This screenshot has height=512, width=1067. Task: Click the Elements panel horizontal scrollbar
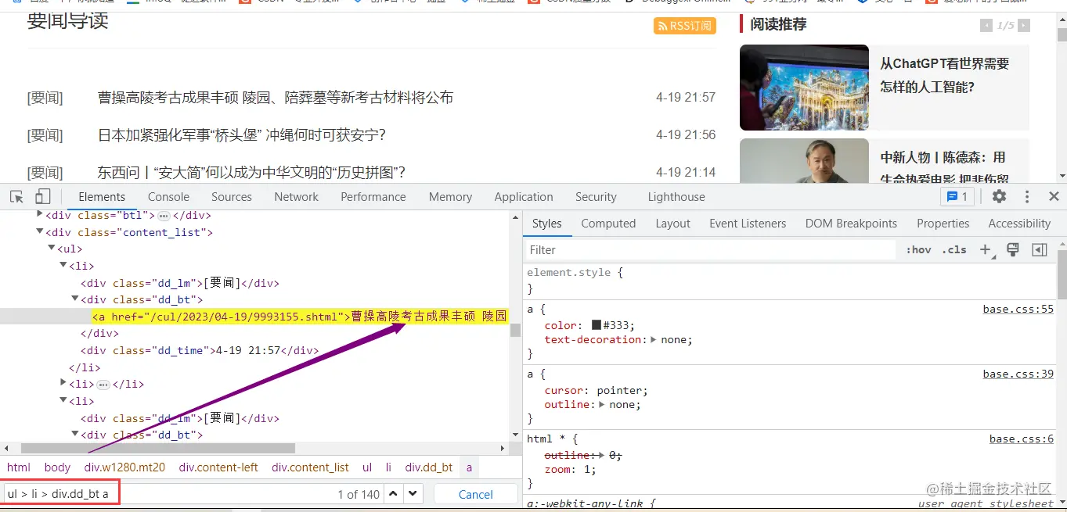[158, 449]
